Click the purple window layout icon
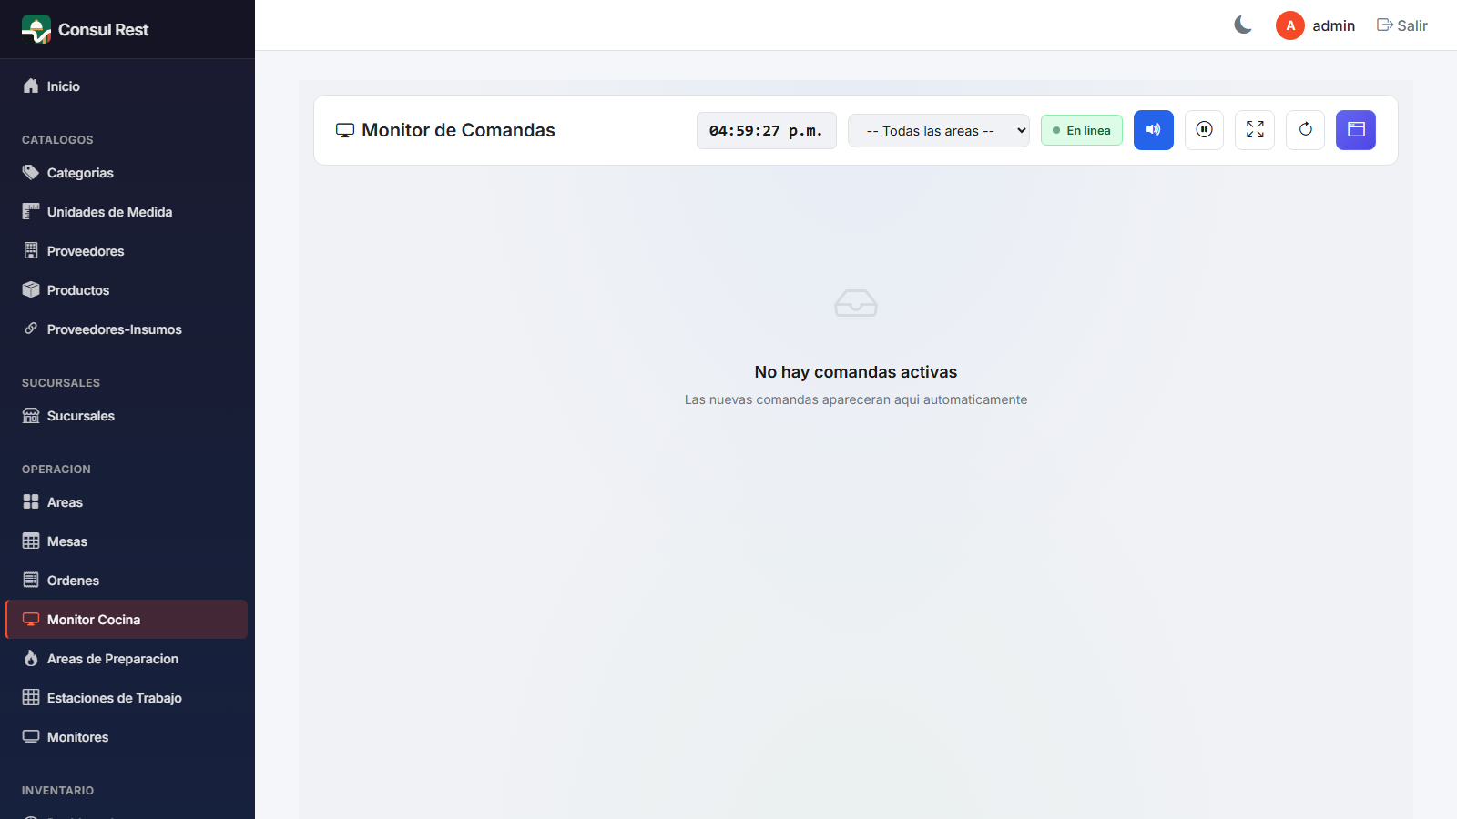Screen dimensions: 1457x819 tap(1356, 130)
